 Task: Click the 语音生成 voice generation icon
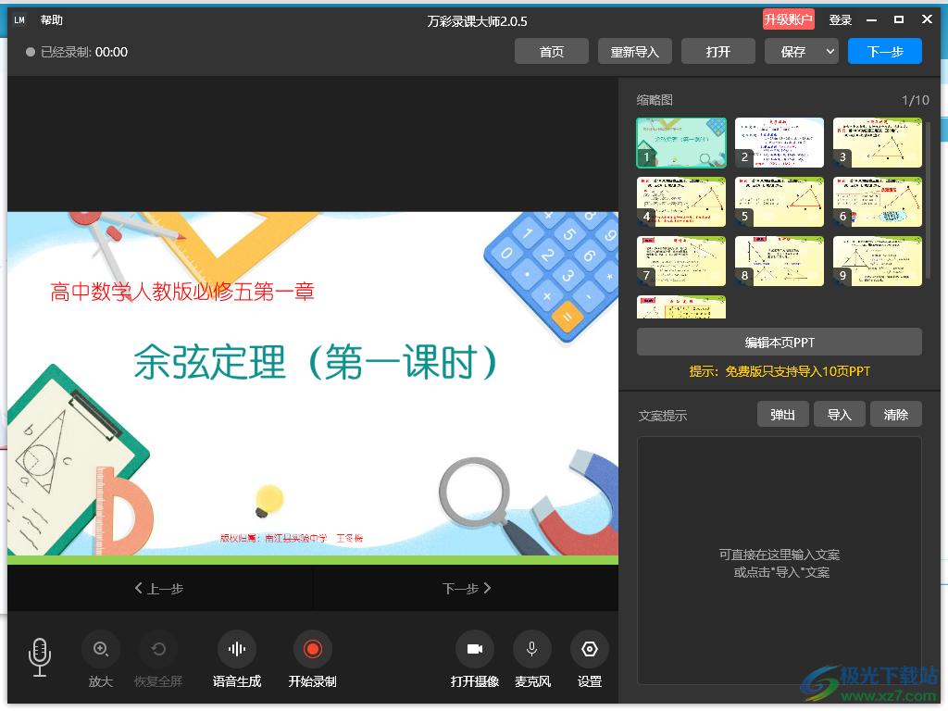click(237, 649)
